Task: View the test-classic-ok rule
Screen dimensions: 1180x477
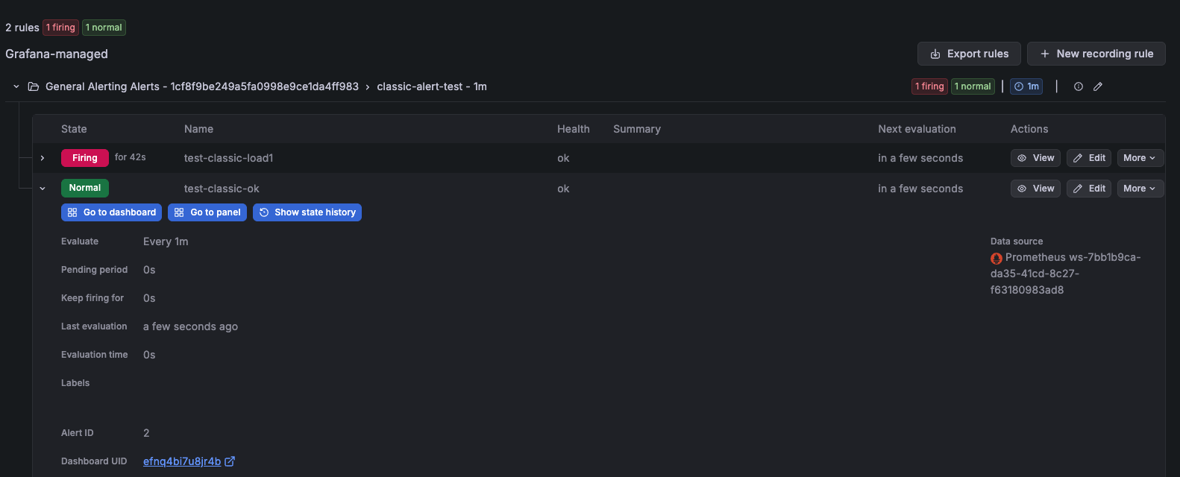Action: coord(1035,189)
